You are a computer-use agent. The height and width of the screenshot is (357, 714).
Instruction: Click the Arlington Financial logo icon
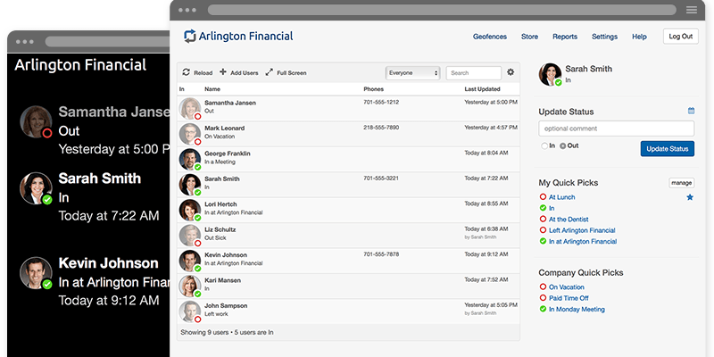click(189, 37)
